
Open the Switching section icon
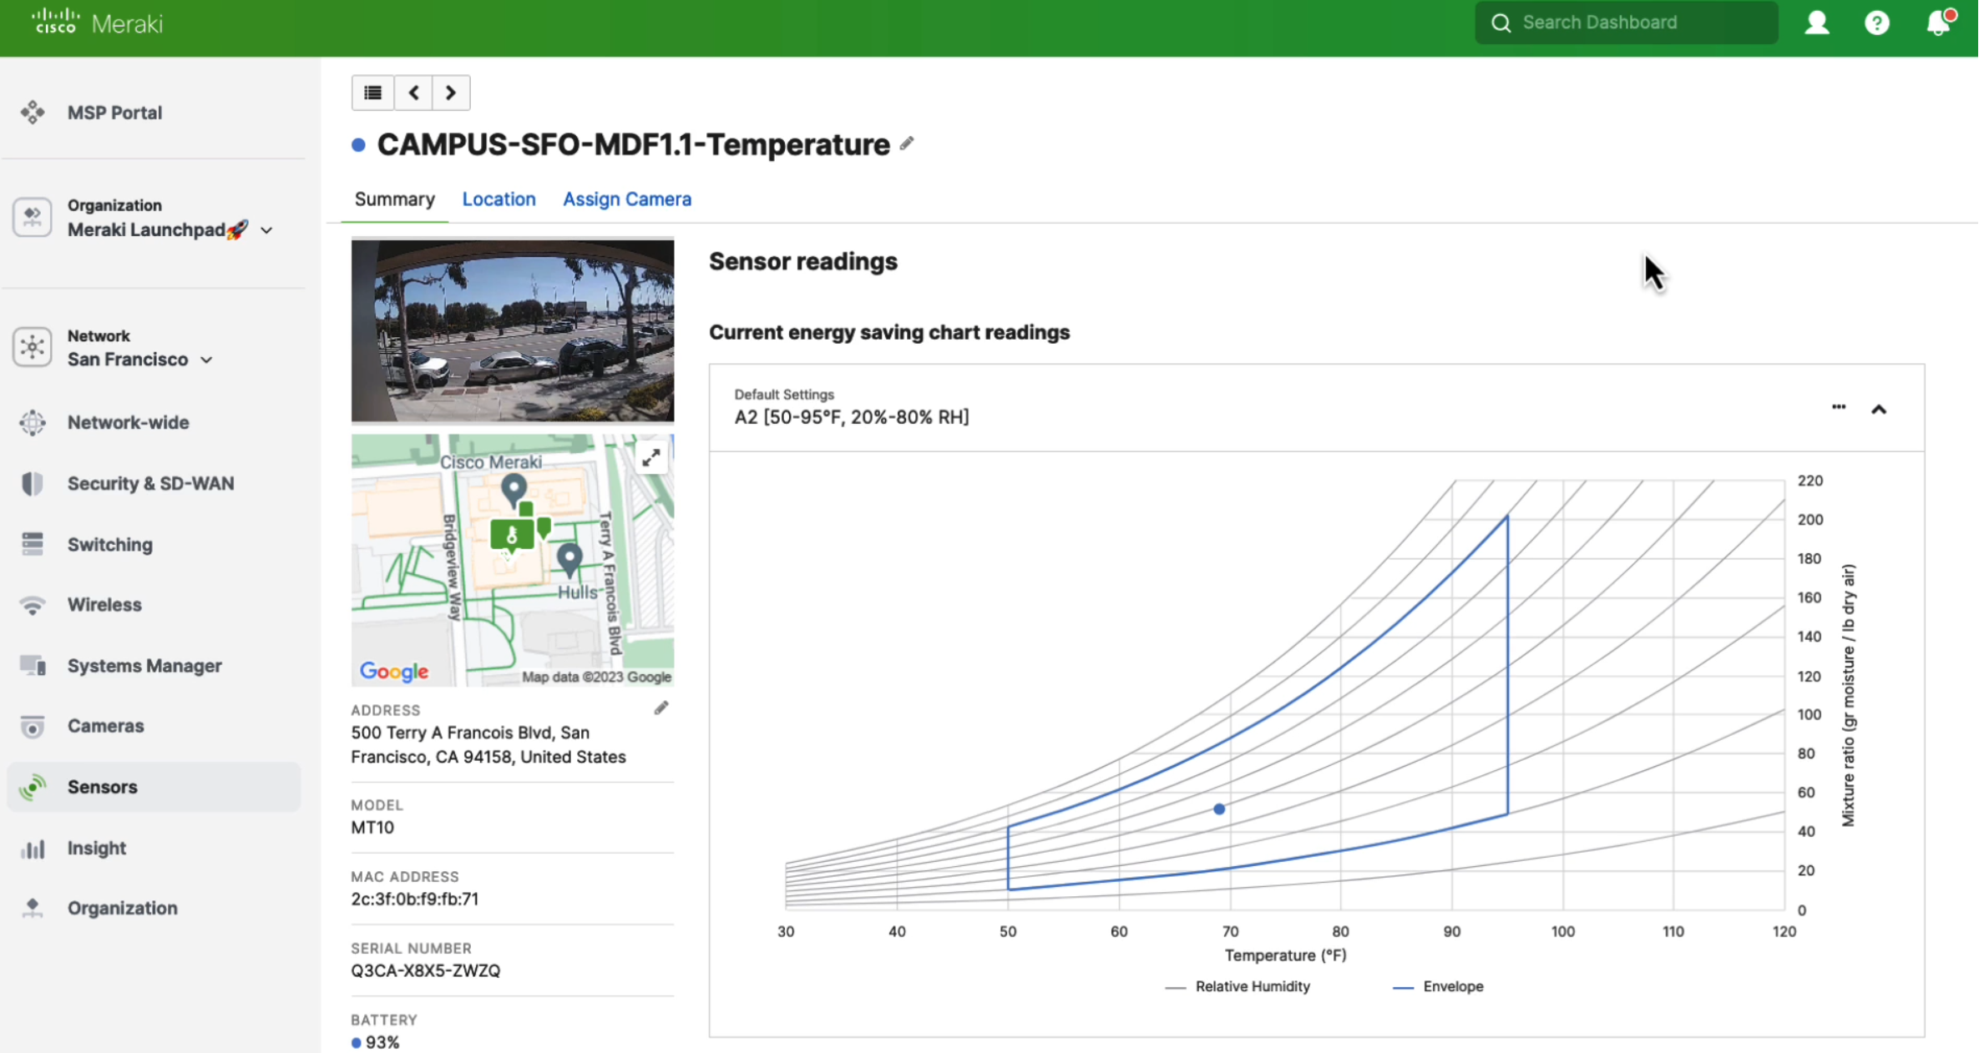coord(32,544)
